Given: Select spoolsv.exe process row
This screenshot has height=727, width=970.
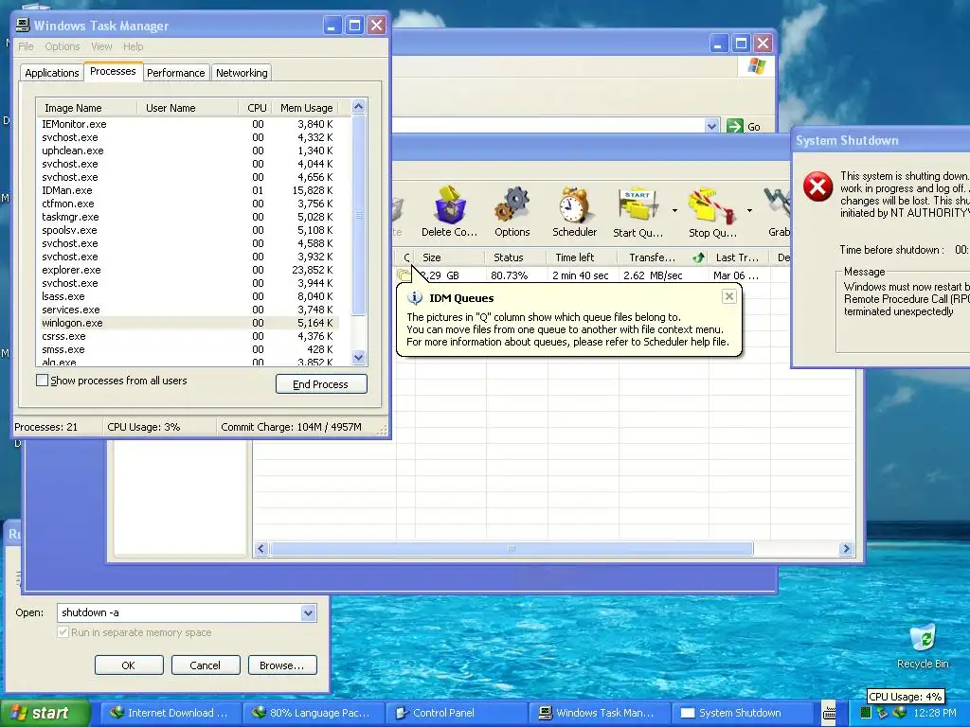Looking at the screenshot, I should [x=189, y=230].
